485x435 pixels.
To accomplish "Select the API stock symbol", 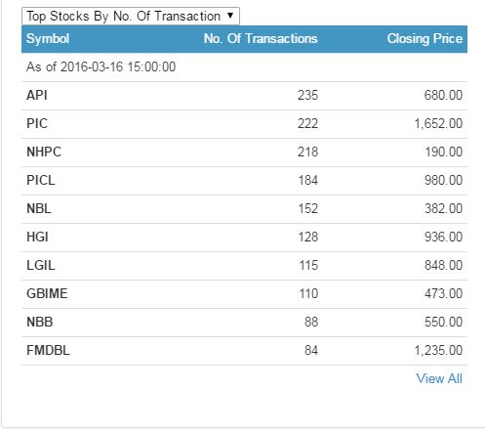I will point(37,96).
